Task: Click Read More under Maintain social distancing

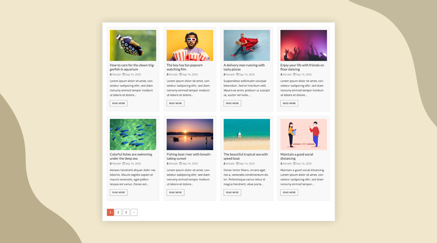Action: (x=289, y=192)
